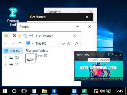
Task: Click the People window title
Action: point(25,27)
